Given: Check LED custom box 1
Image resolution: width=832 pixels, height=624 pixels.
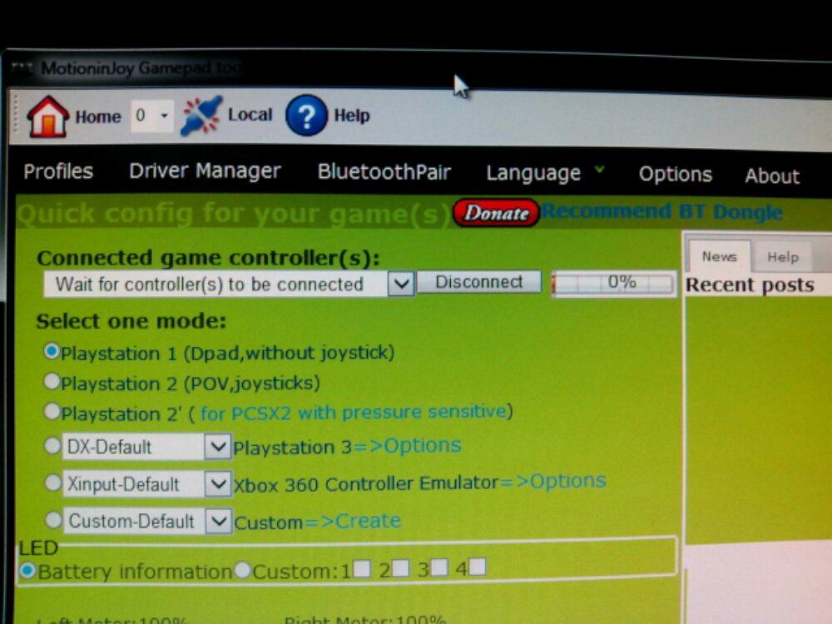Looking at the screenshot, I should (x=362, y=568).
